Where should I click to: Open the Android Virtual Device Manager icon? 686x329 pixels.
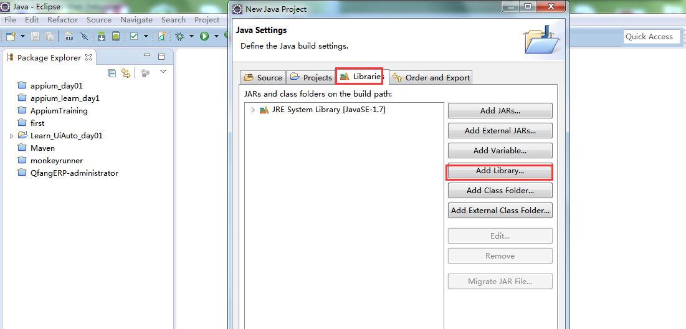(x=115, y=36)
